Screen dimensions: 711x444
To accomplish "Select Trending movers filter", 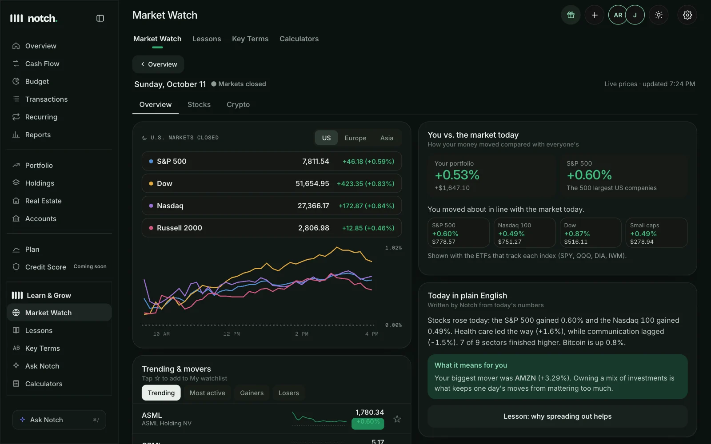I will (x=161, y=392).
